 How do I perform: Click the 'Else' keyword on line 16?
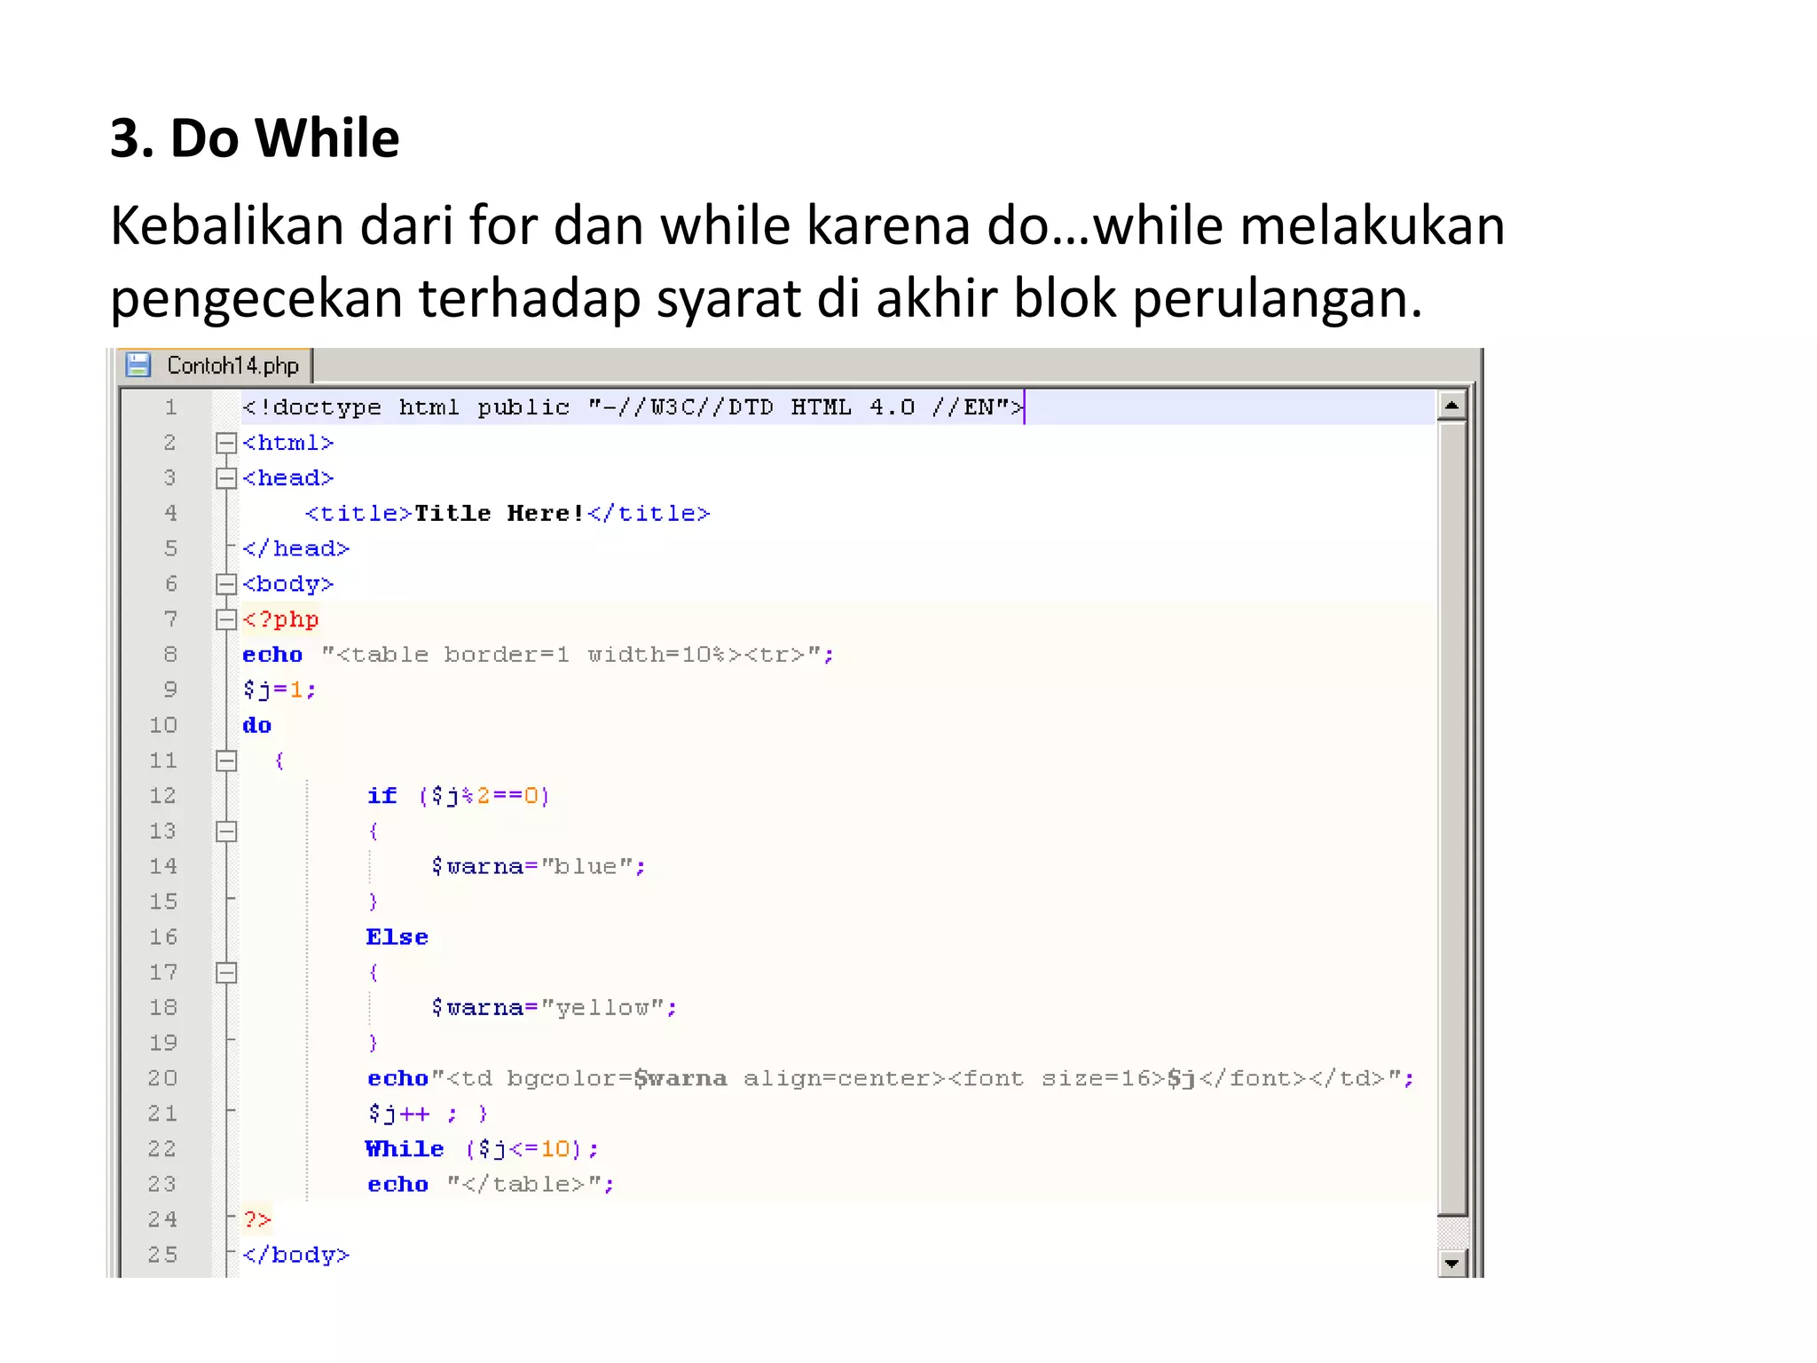tap(397, 937)
